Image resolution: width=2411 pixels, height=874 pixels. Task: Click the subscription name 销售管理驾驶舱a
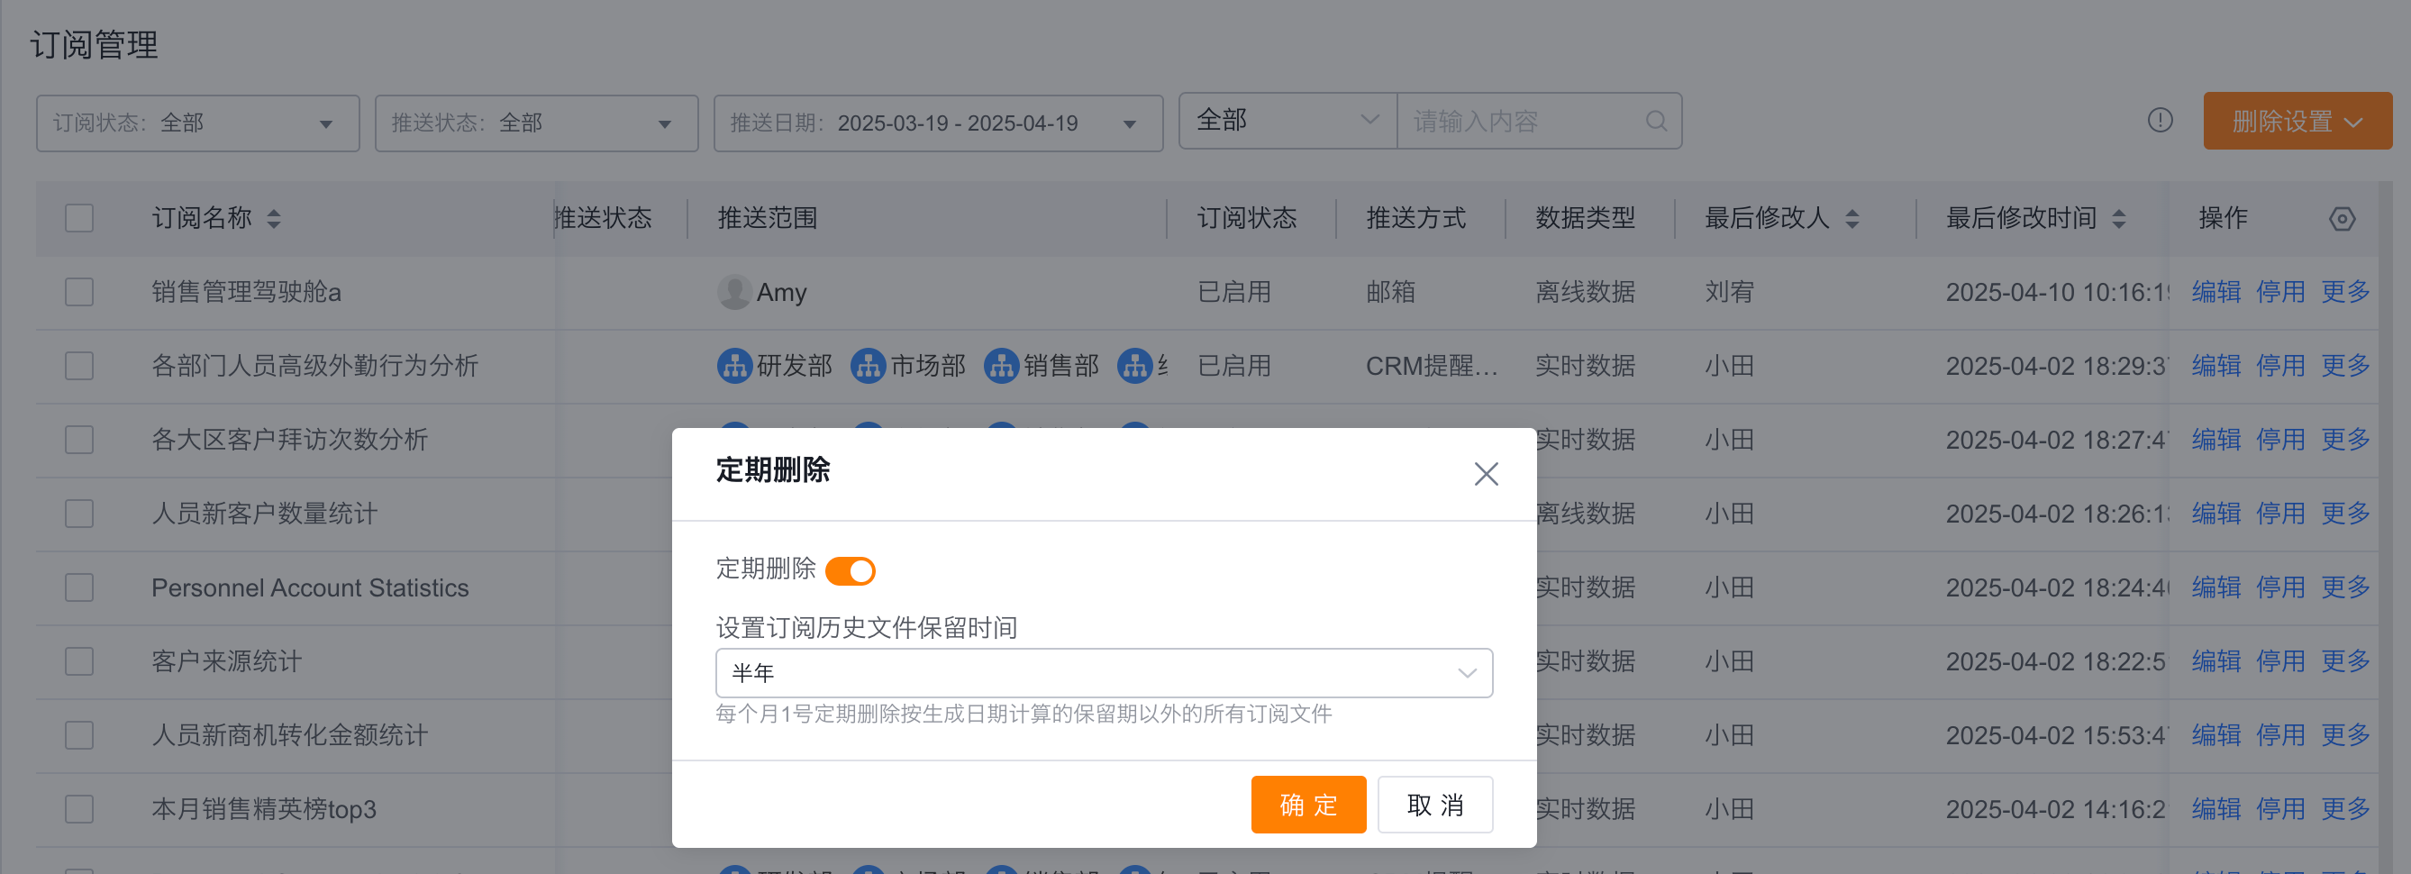point(246,292)
